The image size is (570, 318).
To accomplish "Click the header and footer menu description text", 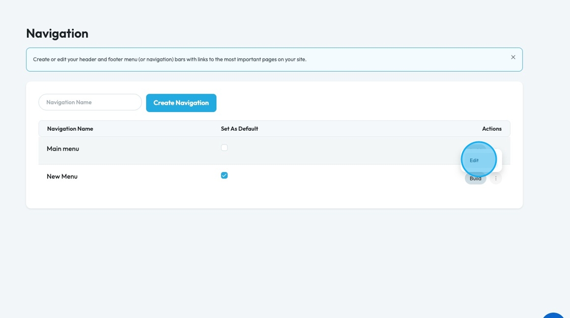I will click(170, 59).
